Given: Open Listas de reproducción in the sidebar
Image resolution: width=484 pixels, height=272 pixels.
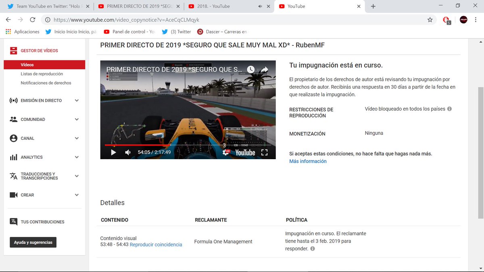Looking at the screenshot, I should point(42,74).
